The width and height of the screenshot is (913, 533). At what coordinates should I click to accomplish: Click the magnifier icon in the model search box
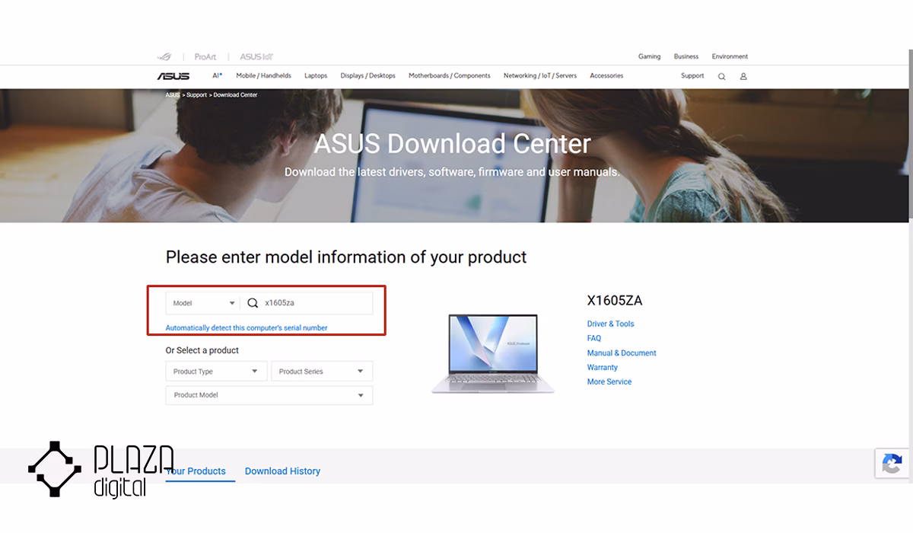click(253, 303)
